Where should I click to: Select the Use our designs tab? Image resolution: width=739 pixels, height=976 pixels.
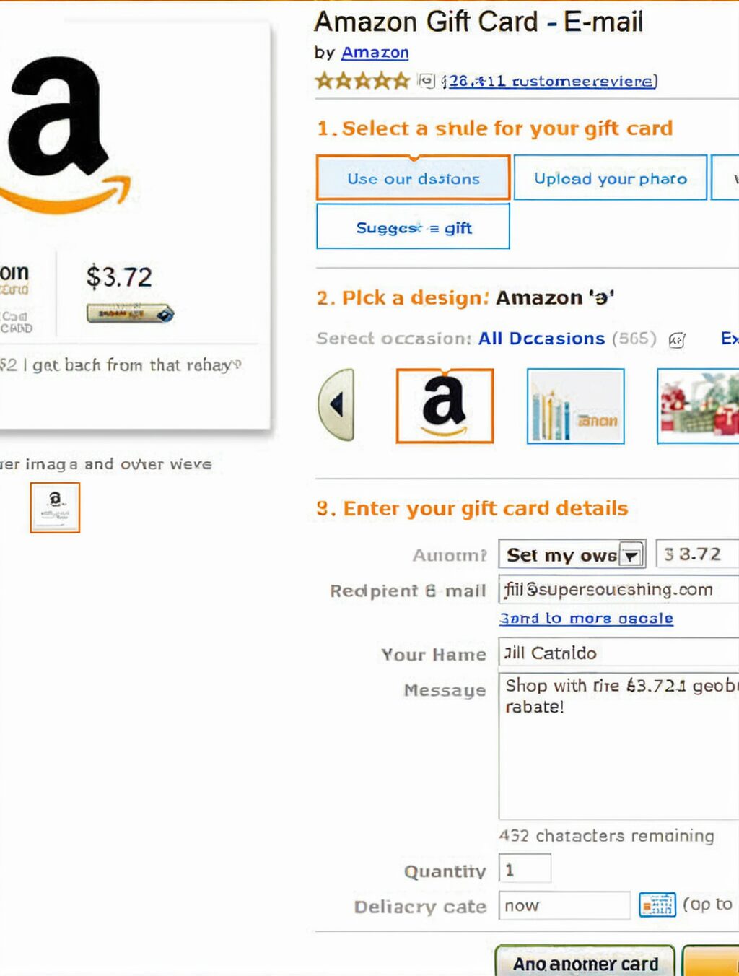tap(413, 178)
